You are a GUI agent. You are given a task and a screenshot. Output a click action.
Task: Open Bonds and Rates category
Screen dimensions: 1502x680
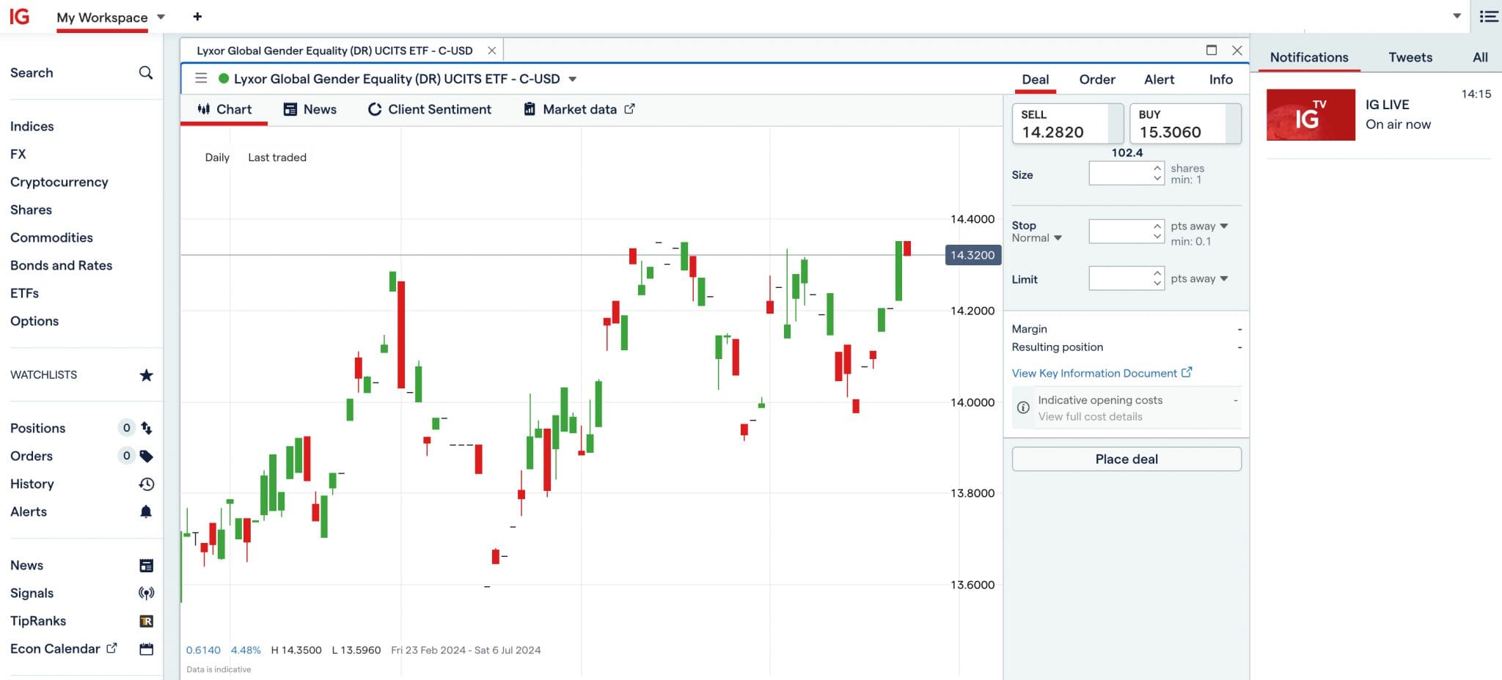click(x=62, y=265)
